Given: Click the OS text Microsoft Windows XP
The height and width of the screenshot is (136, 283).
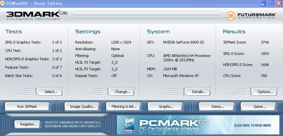Looking at the screenshot, I should pyautogui.click(x=181, y=76).
